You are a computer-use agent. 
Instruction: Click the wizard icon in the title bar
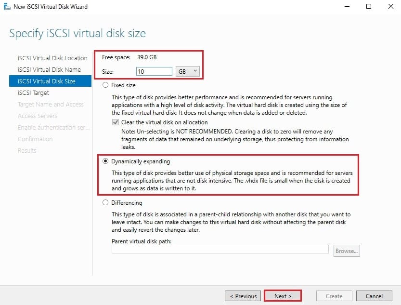(x=7, y=6)
